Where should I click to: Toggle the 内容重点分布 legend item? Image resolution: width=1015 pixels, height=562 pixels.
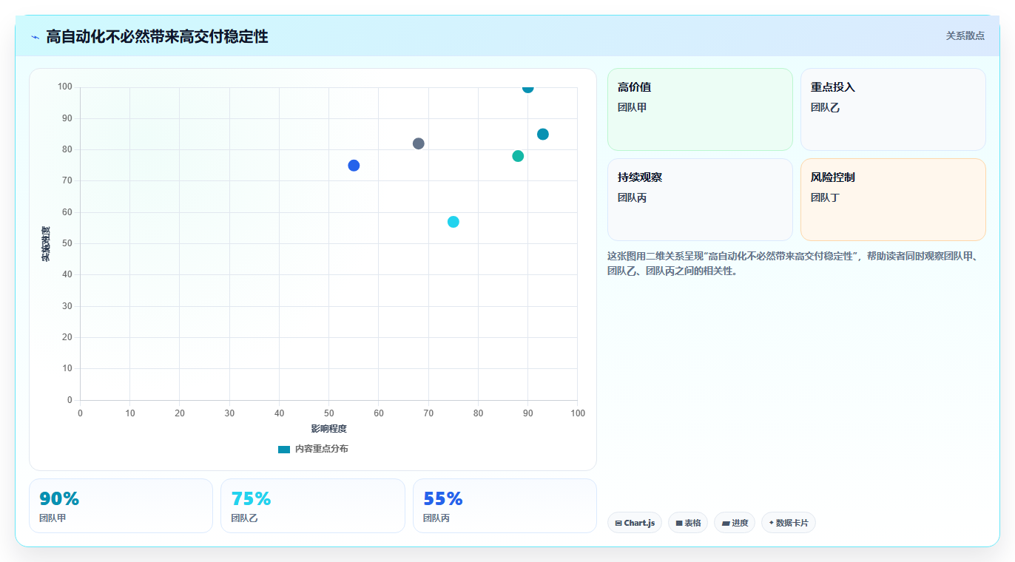[x=313, y=449]
